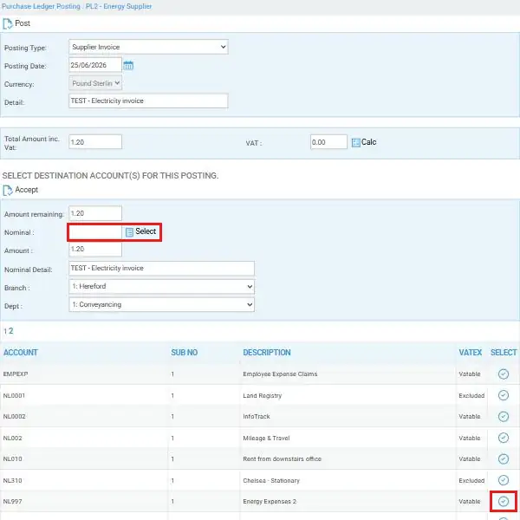Click the Post document icon
Image resolution: width=520 pixels, height=520 pixels.
(x=7, y=24)
